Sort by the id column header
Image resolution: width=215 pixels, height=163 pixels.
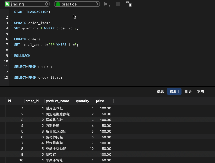tap(15, 101)
